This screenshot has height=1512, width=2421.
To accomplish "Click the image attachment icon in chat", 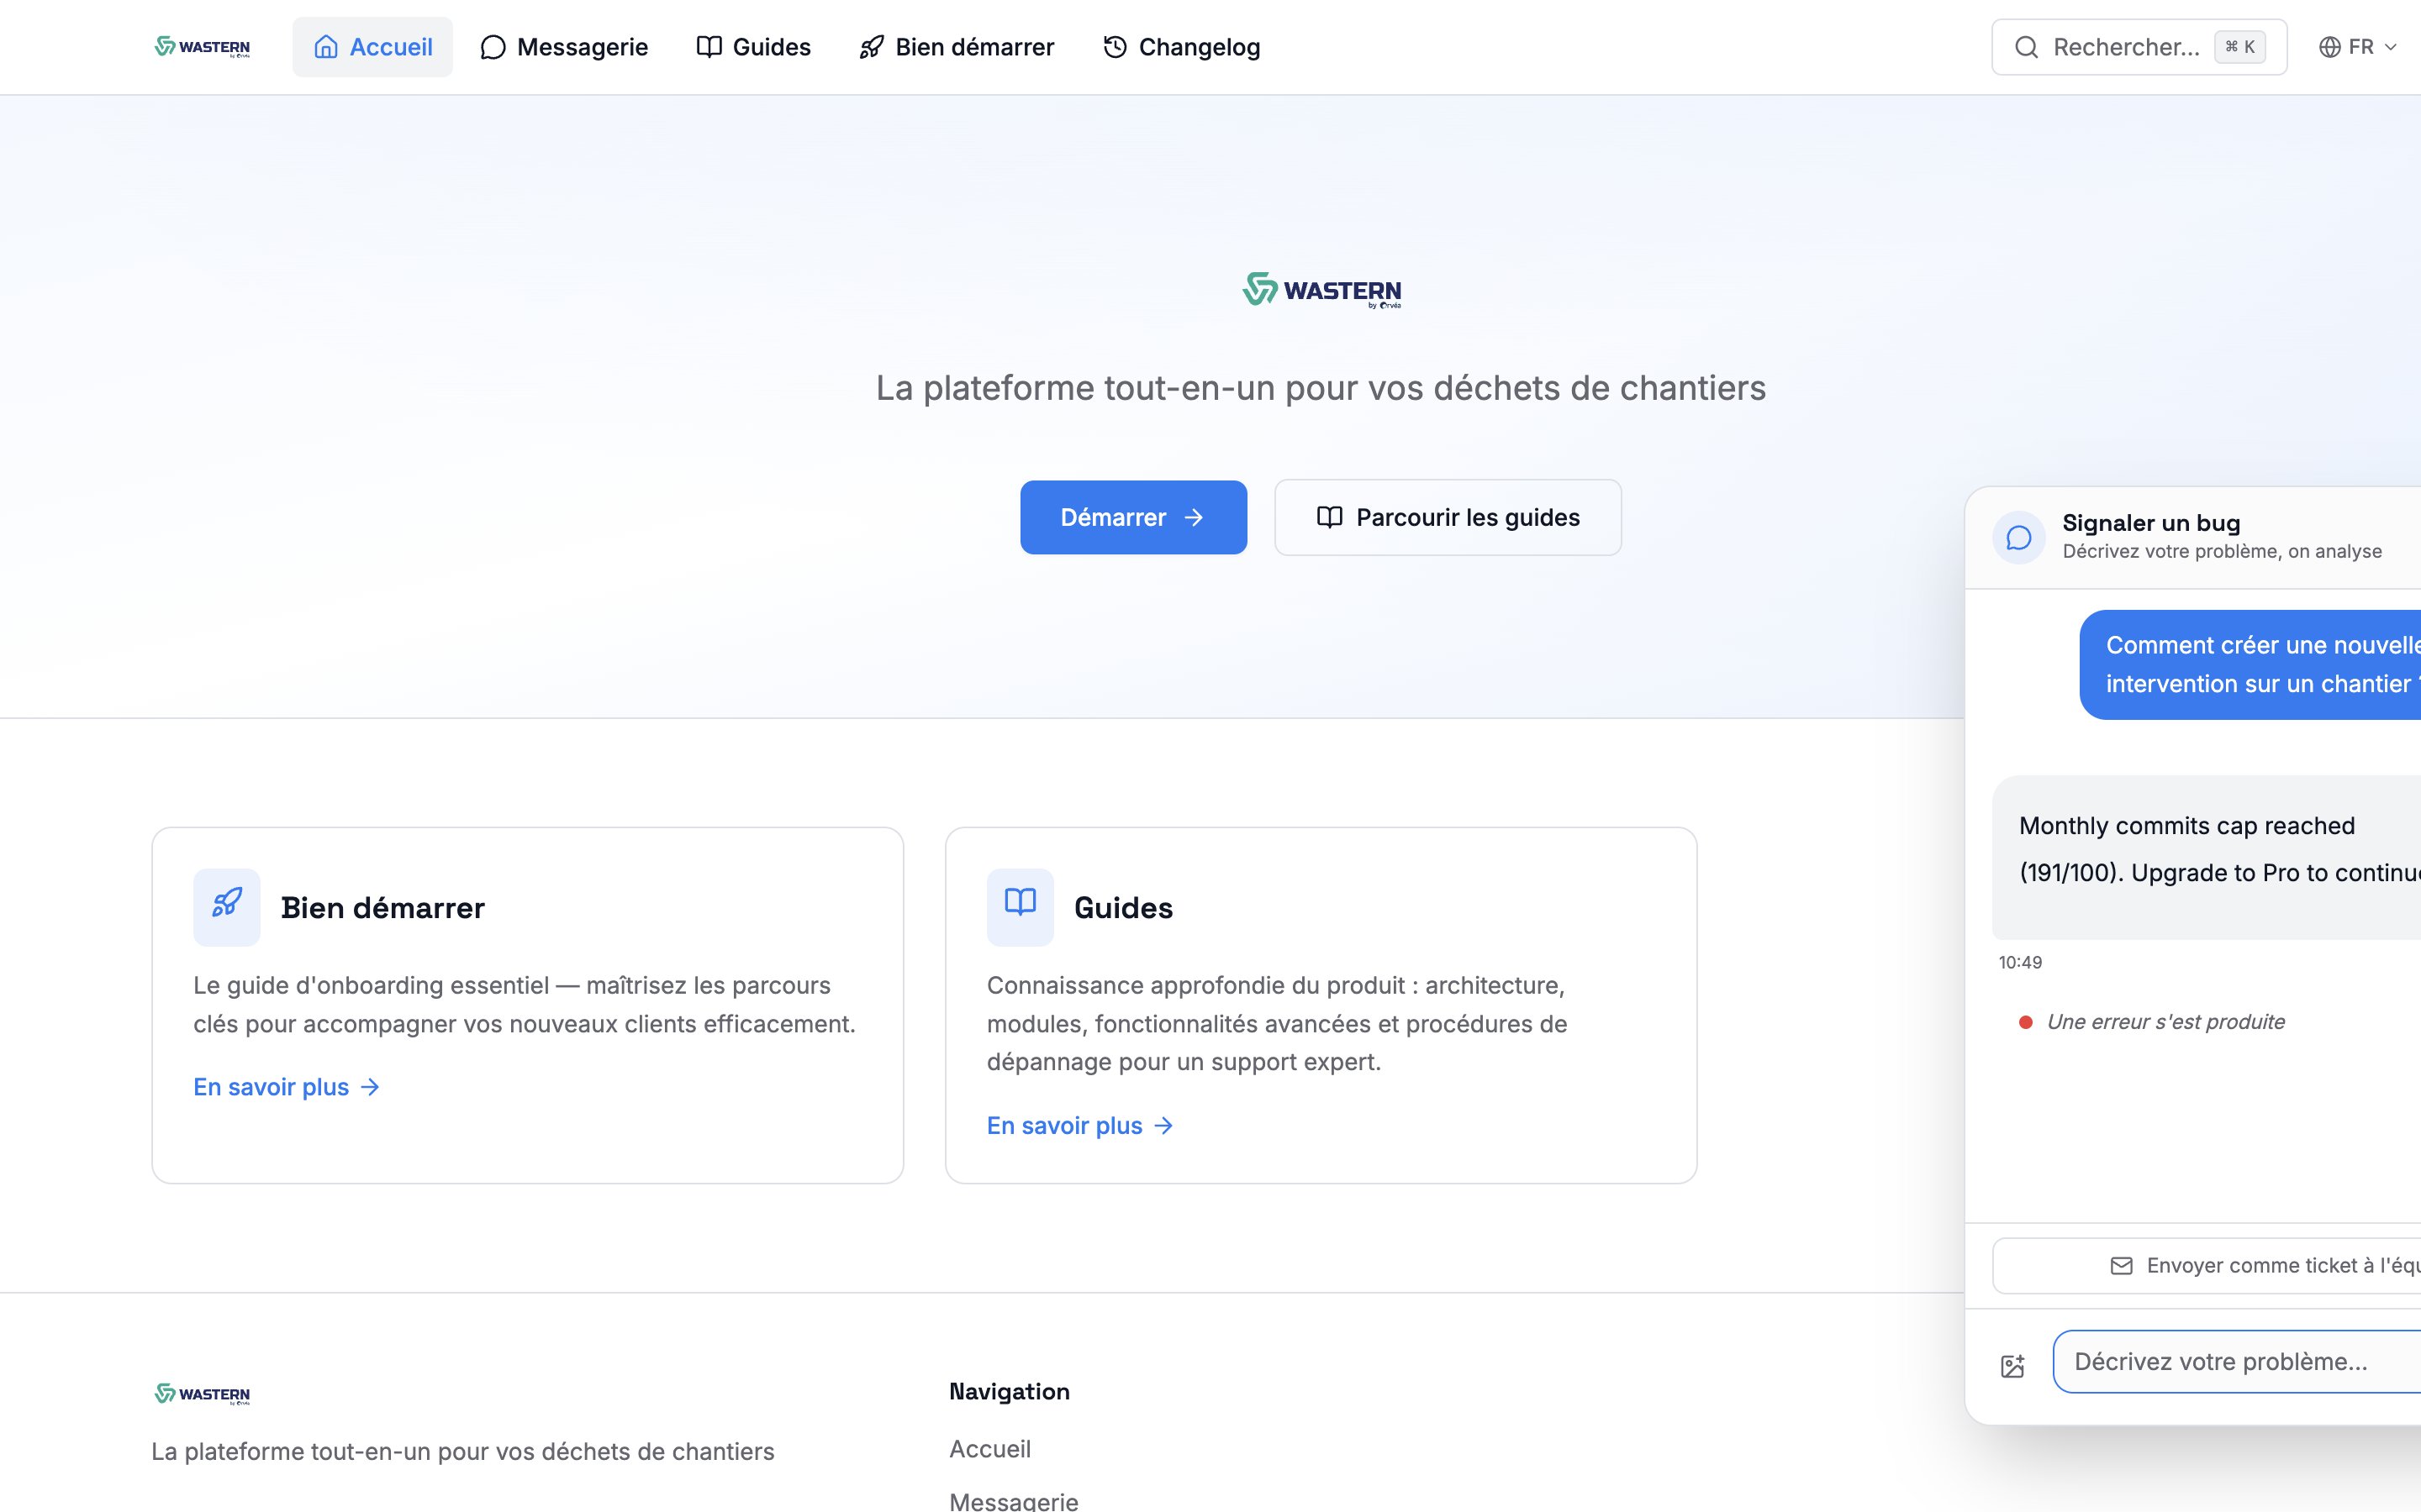I will 2012,1366.
